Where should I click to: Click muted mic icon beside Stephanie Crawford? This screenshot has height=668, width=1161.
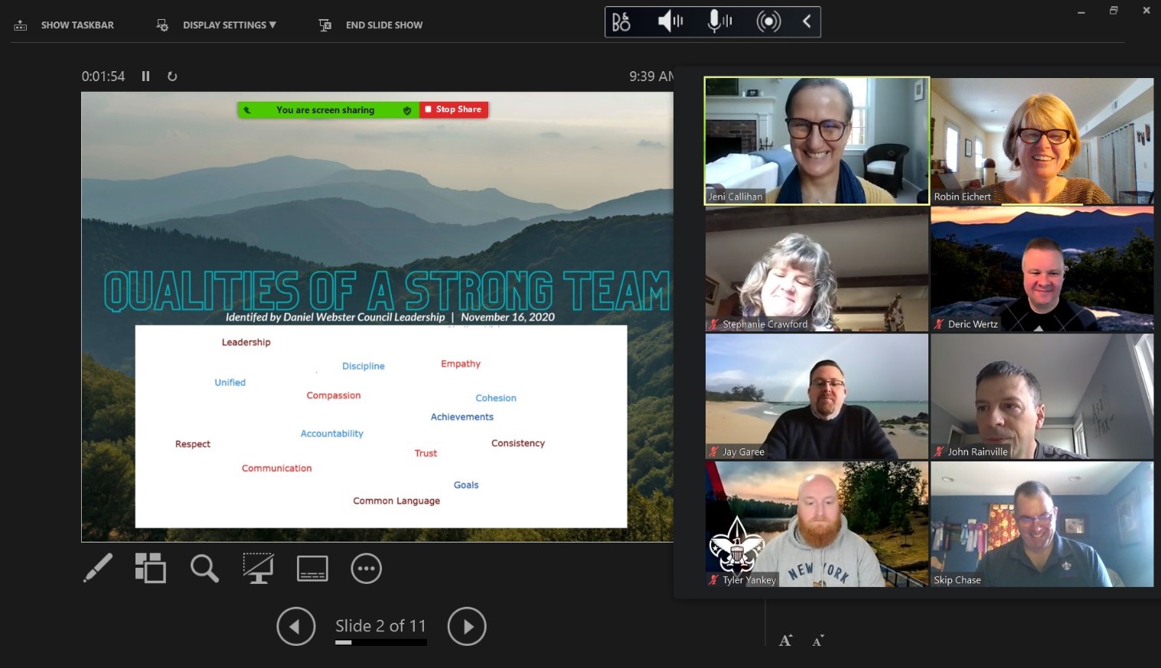point(714,324)
